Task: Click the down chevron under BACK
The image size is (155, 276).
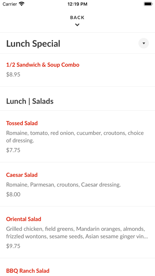Action: coord(77,25)
